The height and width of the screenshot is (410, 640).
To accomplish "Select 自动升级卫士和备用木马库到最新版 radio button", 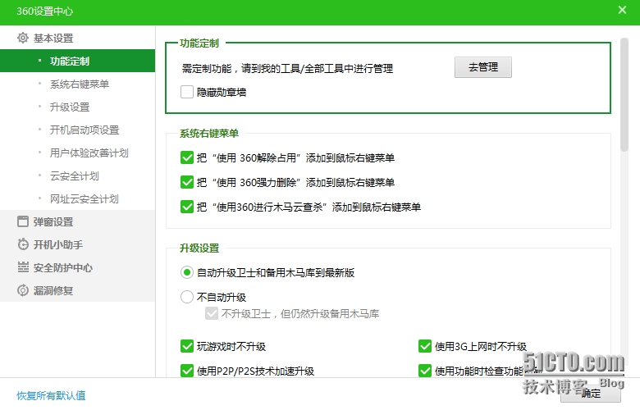I will [187, 272].
